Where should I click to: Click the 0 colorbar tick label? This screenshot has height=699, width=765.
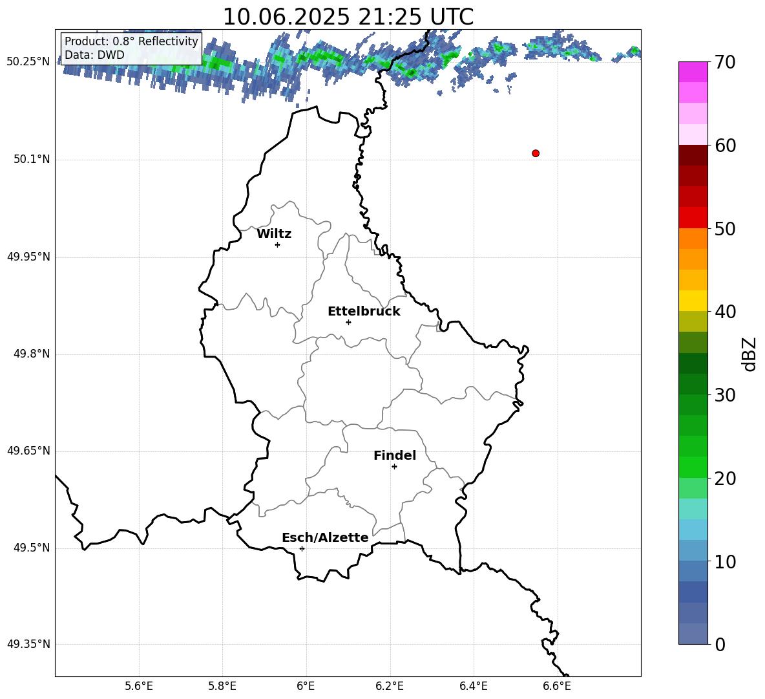[720, 644]
